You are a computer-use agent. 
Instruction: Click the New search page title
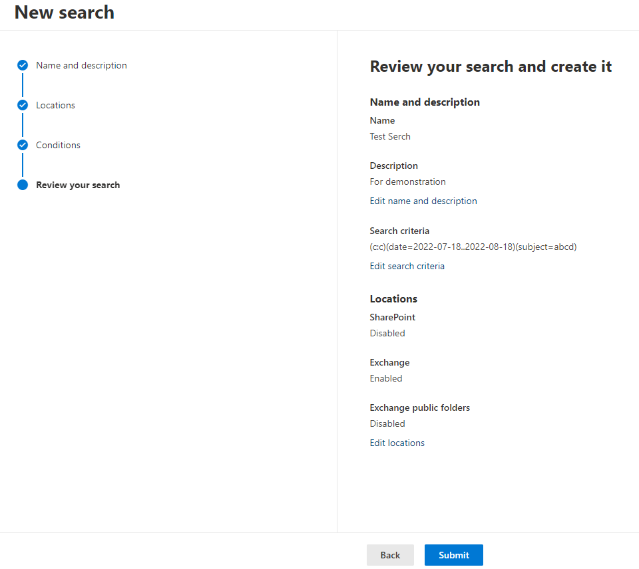pyautogui.click(x=64, y=12)
